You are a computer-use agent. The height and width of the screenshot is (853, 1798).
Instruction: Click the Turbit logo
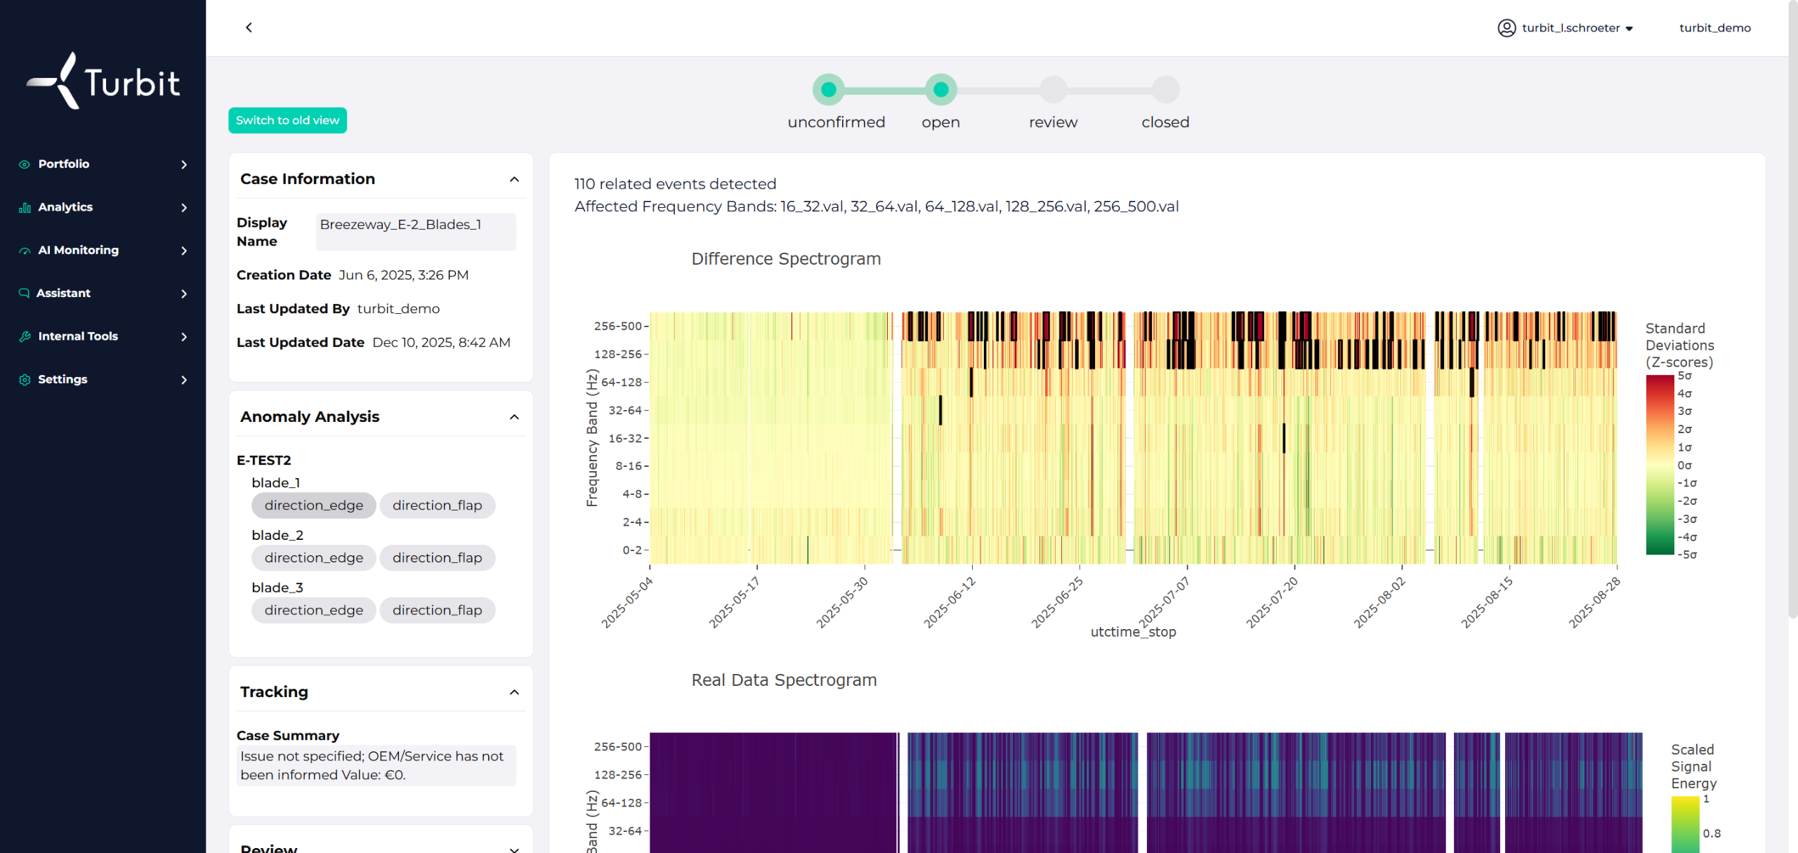103,81
